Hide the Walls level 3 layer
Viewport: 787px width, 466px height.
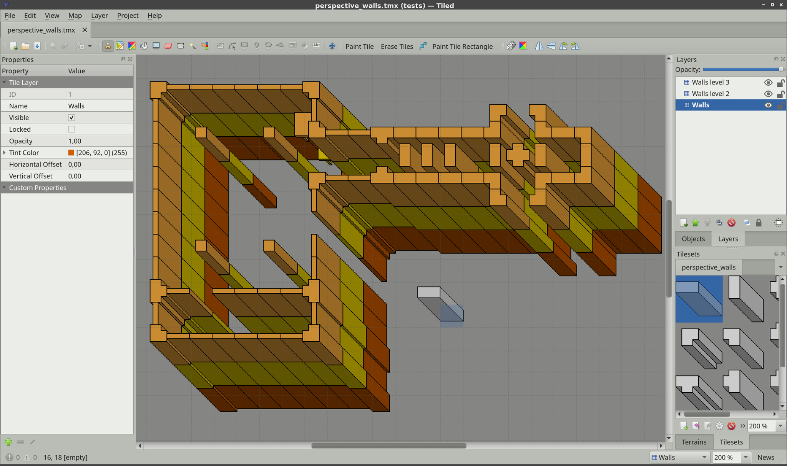[x=768, y=82]
